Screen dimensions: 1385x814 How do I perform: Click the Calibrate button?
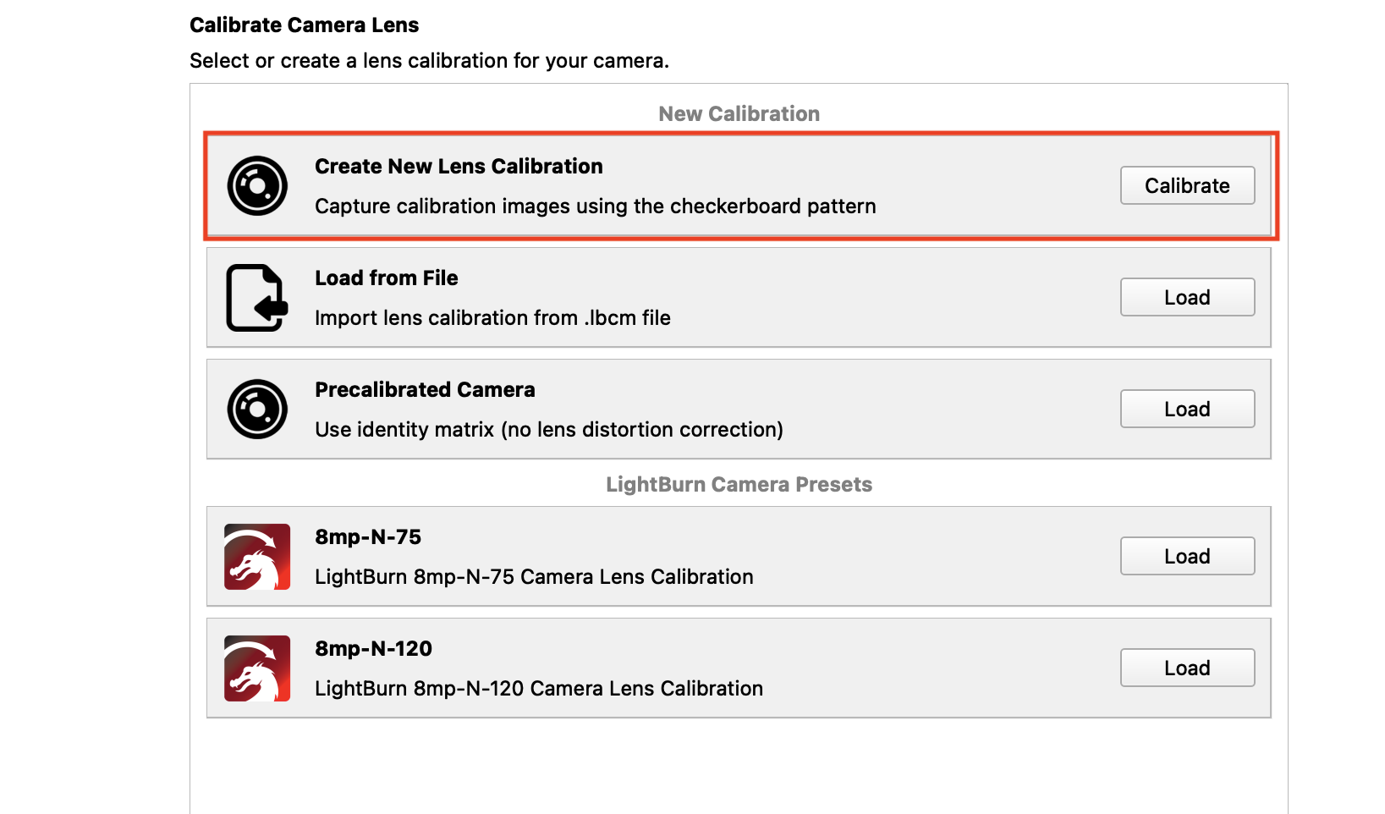pyautogui.click(x=1187, y=185)
